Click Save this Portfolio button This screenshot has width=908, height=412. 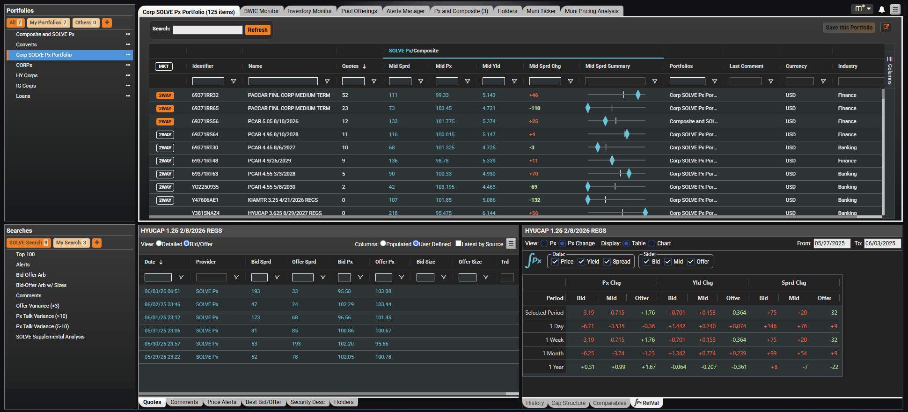pos(849,28)
